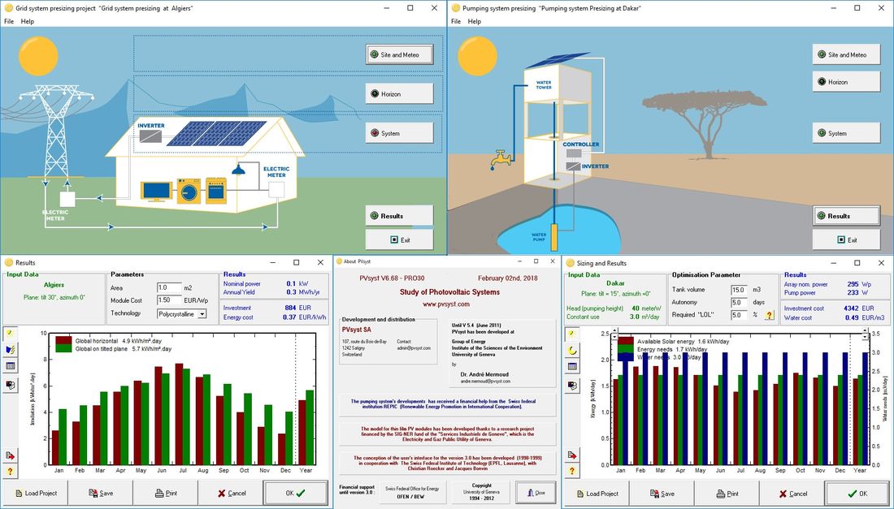Screen dimensions: 894x509
Task: Open File menu in the Grid system window
Action: pos(9,21)
